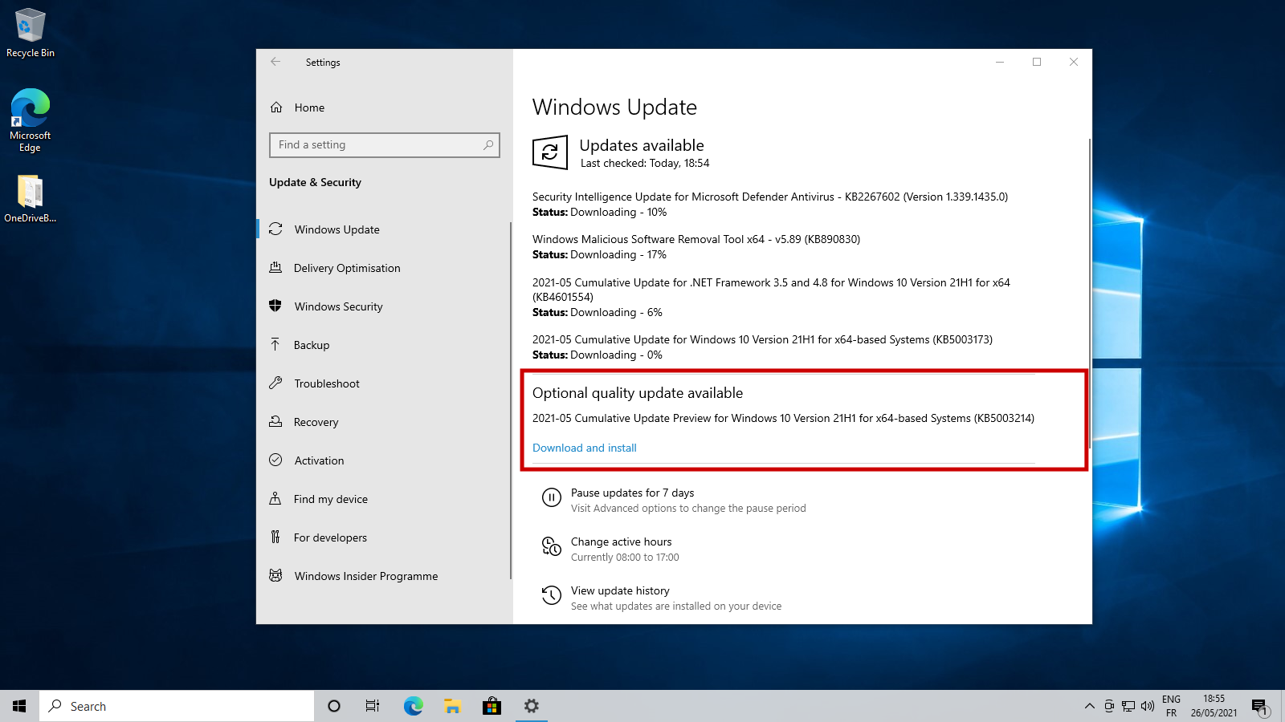Open Recovery settings
This screenshot has height=722, width=1285.
click(x=384, y=422)
